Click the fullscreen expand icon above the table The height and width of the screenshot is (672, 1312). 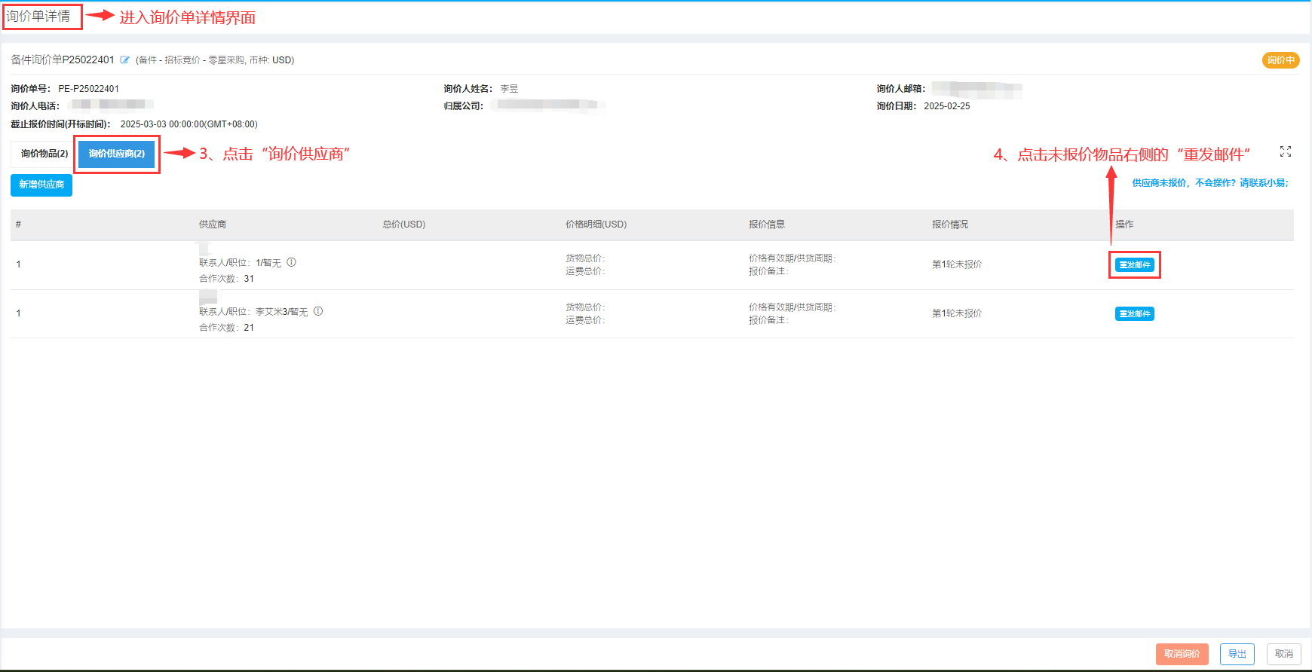click(x=1286, y=152)
